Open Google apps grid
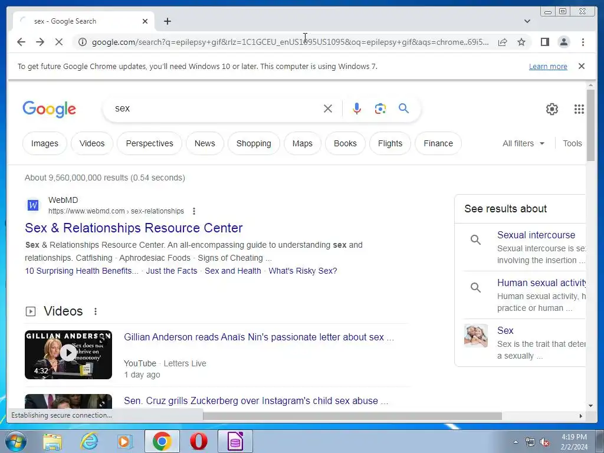Viewport: 604px width, 453px height. (x=579, y=109)
